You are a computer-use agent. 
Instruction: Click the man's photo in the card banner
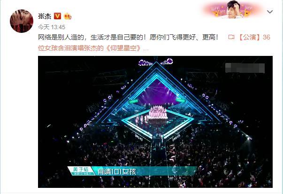(234, 9)
